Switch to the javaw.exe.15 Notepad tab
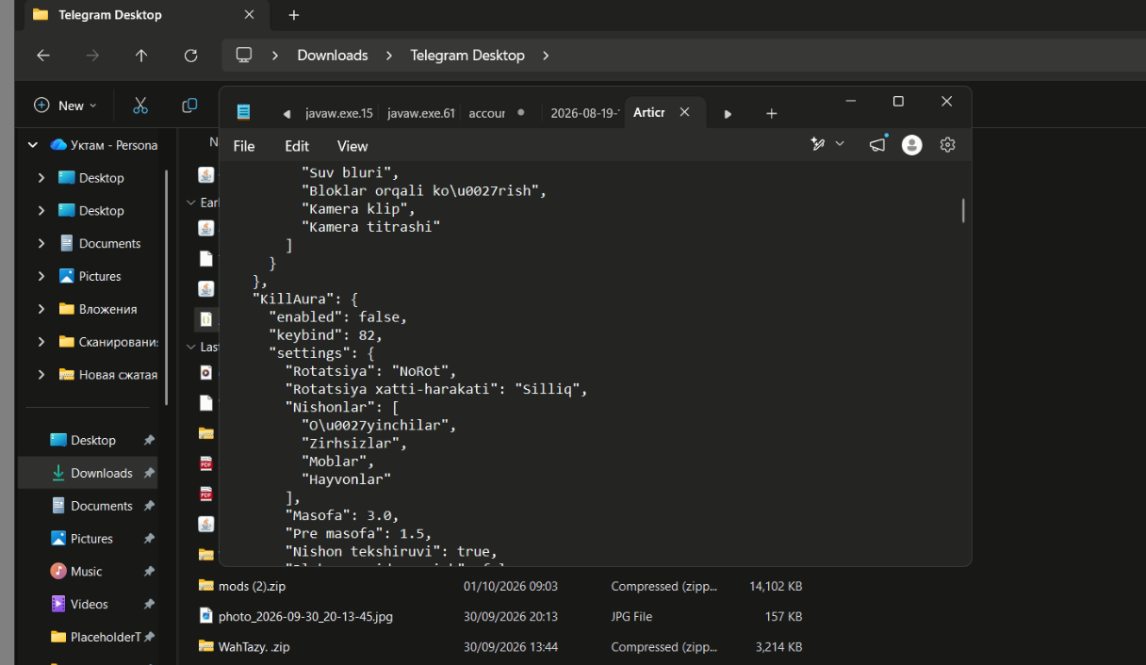The width and height of the screenshot is (1146, 665). coord(339,113)
